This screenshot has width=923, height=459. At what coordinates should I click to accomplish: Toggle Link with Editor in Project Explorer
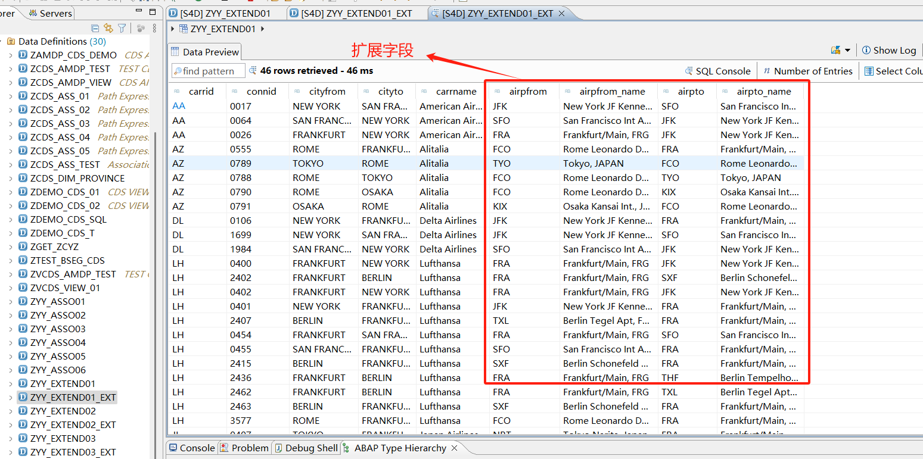pos(108,28)
